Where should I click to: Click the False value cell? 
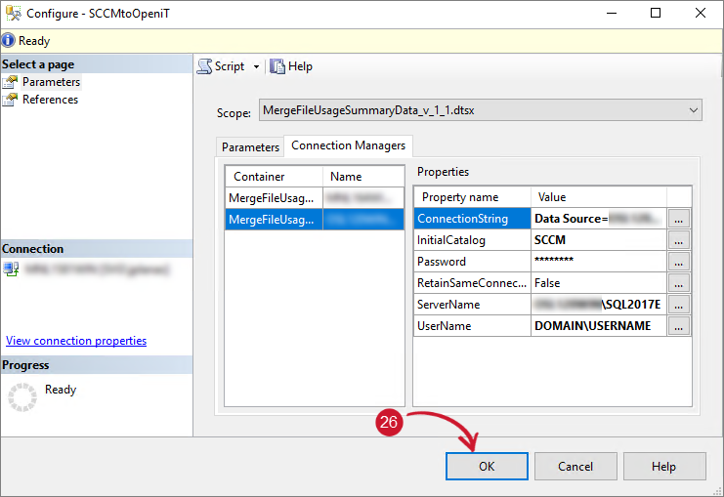[x=599, y=283]
